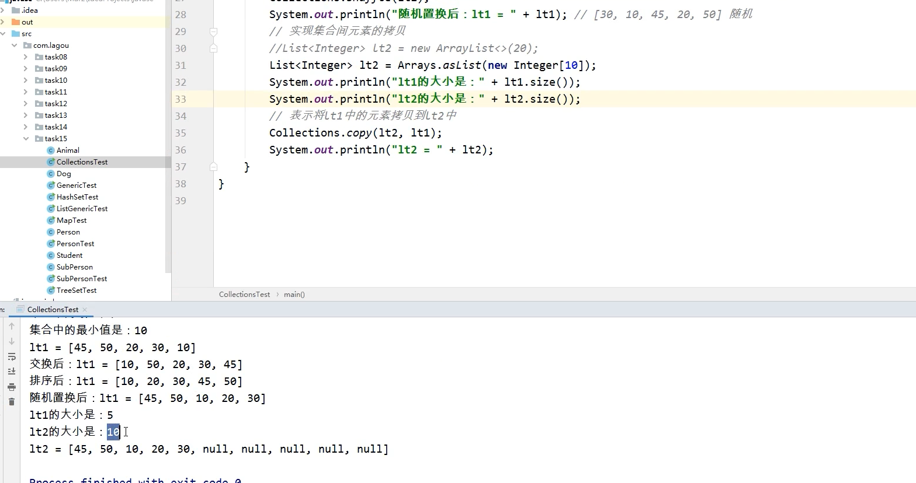Close the CollectionsTest run tab
Screen dimensions: 916x483
tap(85, 310)
